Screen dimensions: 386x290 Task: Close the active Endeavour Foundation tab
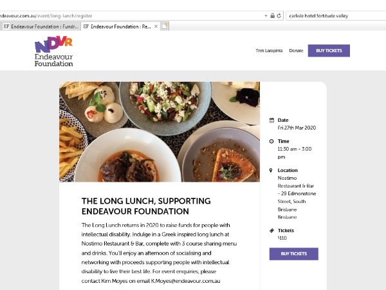pyautogui.click(x=156, y=26)
